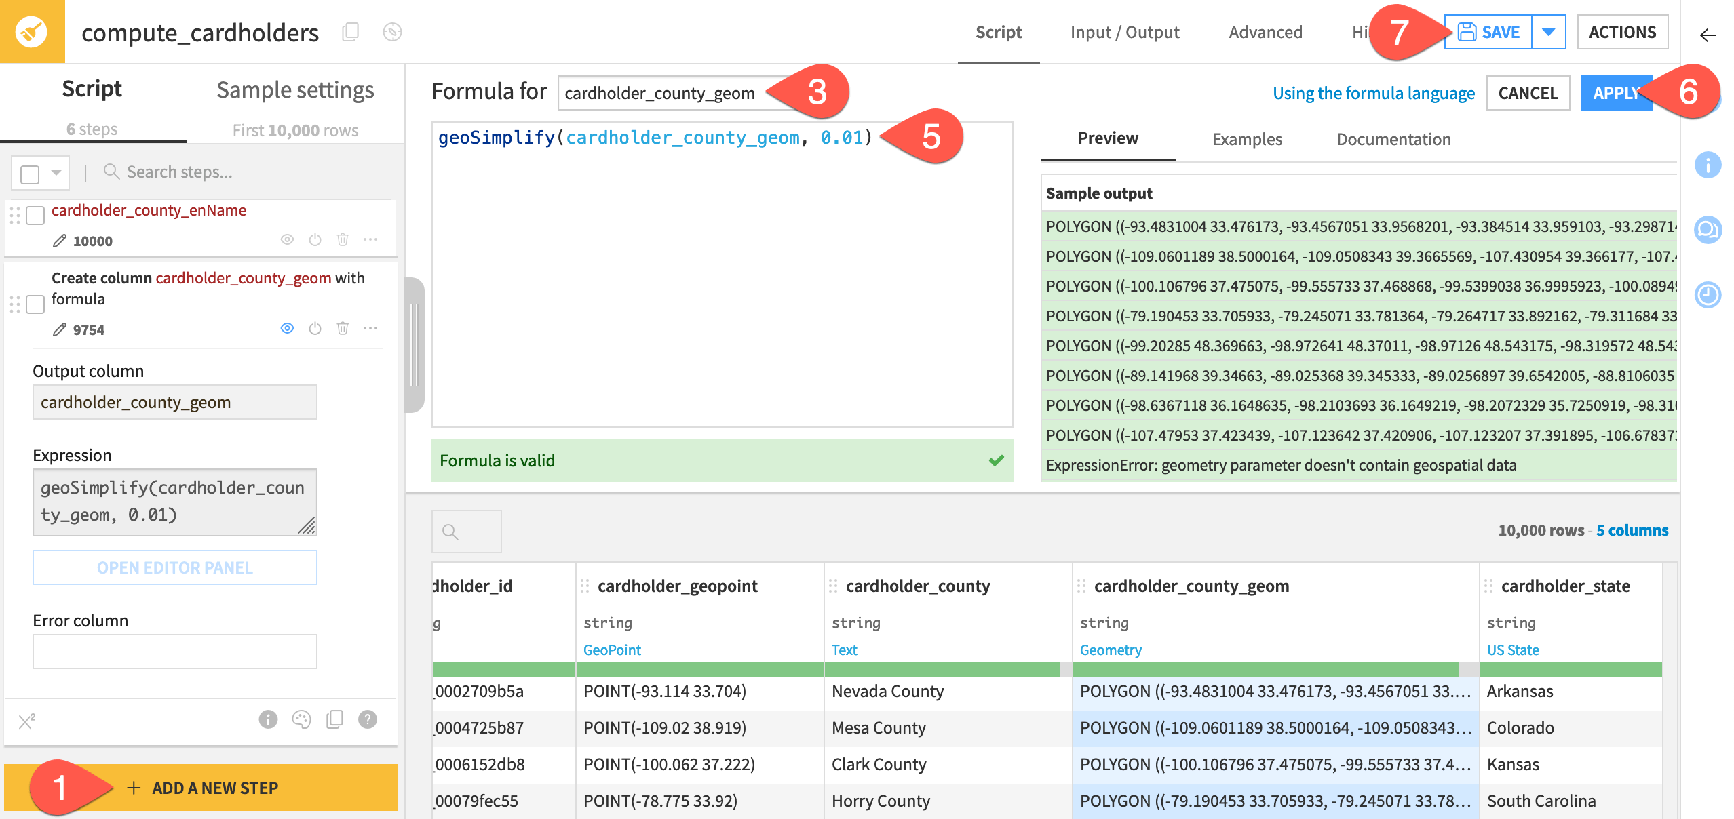Click the SAVE button
1734x819 pixels.
(1488, 32)
